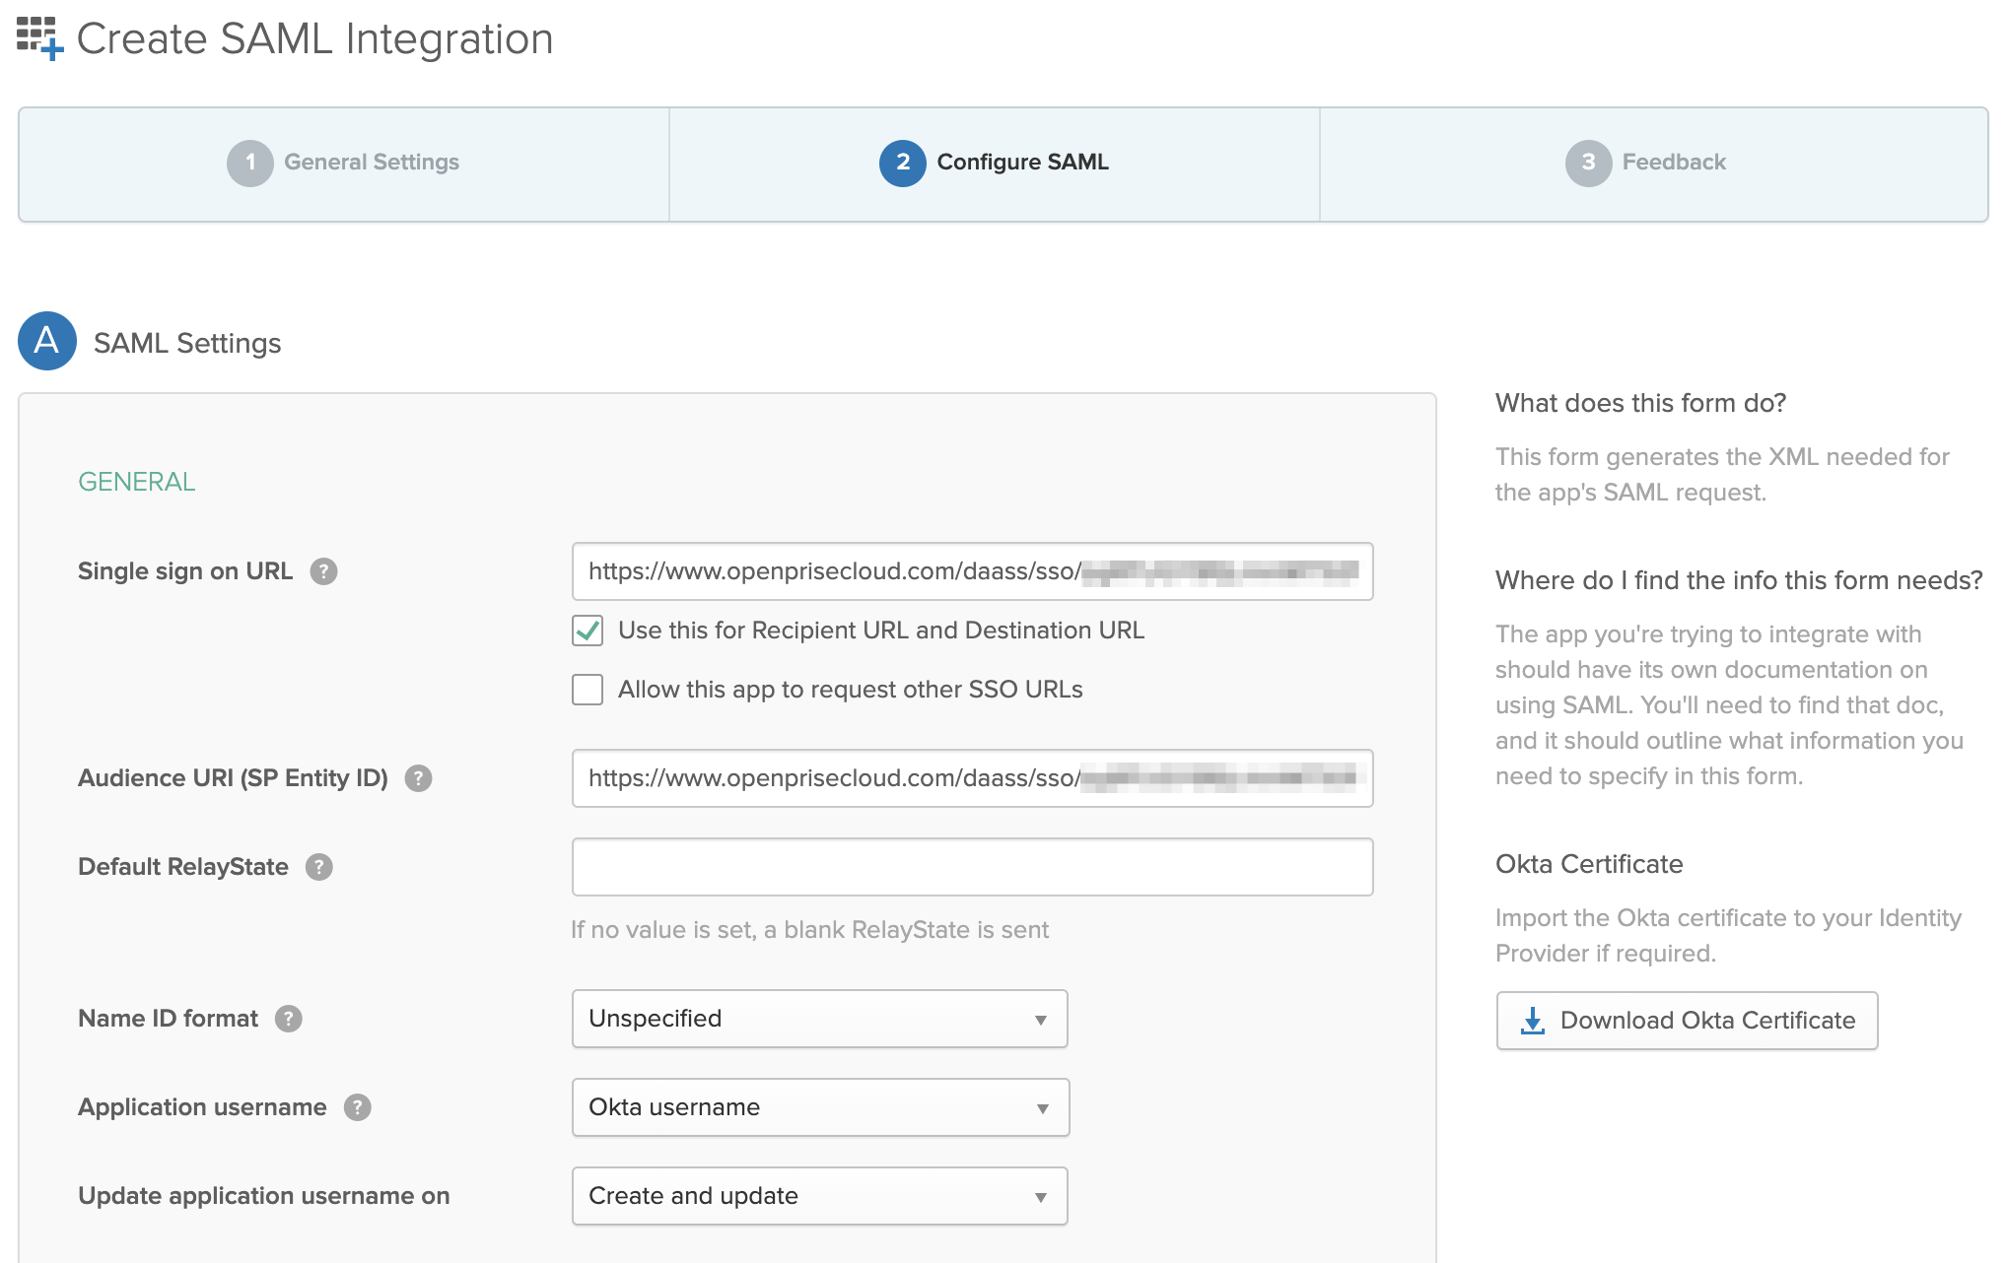Click 'If no value is set, a blank RelayState is sent'
The height and width of the screenshot is (1263, 2007).
point(810,930)
